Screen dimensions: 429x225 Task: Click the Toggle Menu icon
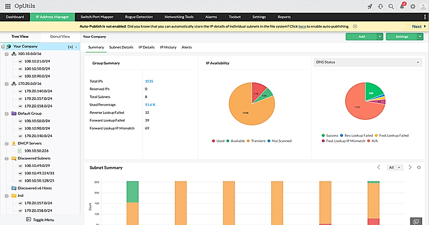(x=28, y=219)
